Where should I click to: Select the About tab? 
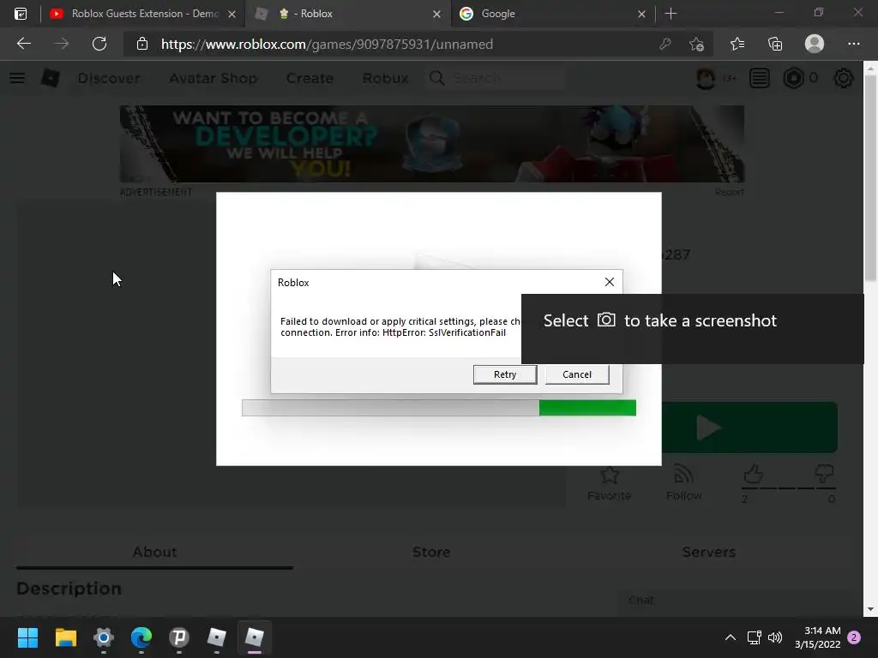[154, 552]
